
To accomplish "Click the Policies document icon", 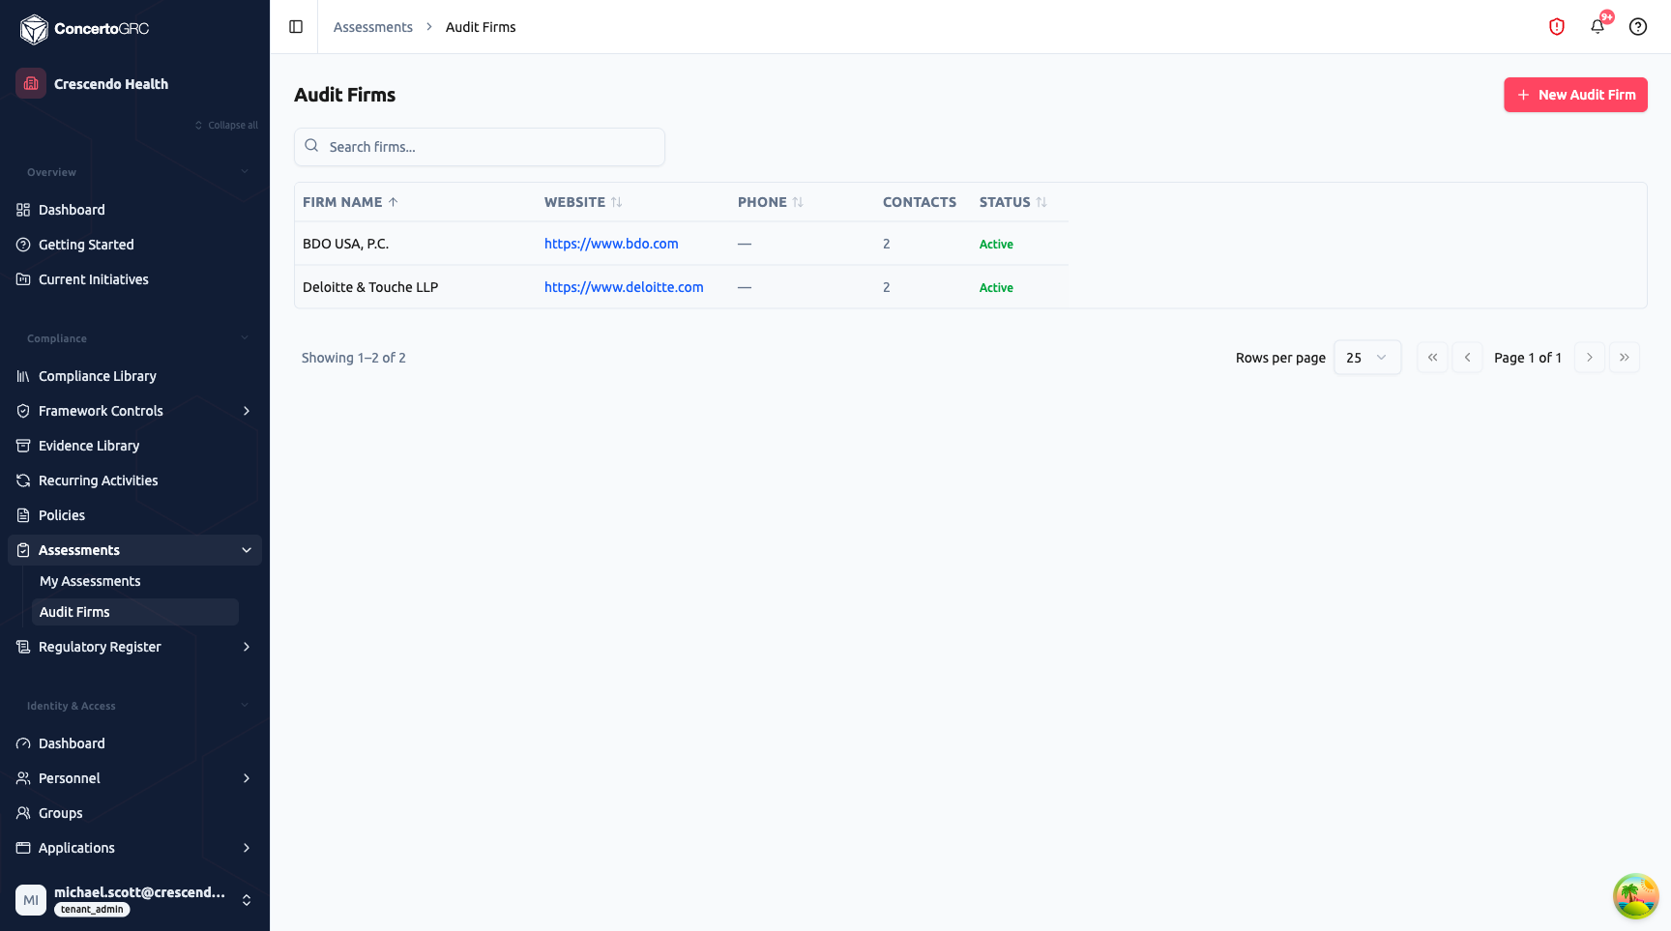I will pyautogui.click(x=23, y=515).
